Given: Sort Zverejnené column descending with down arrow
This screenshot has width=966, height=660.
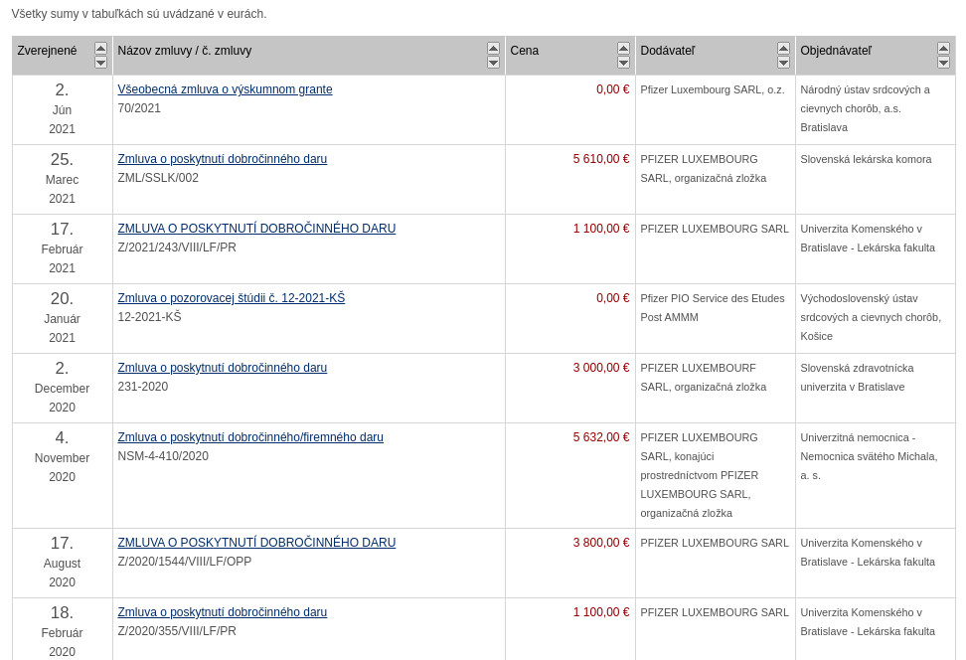Looking at the screenshot, I should pyautogui.click(x=100, y=63).
